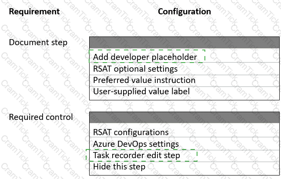Pick the Task recorder edit step option
The image size is (281, 179).
pyautogui.click(x=184, y=156)
